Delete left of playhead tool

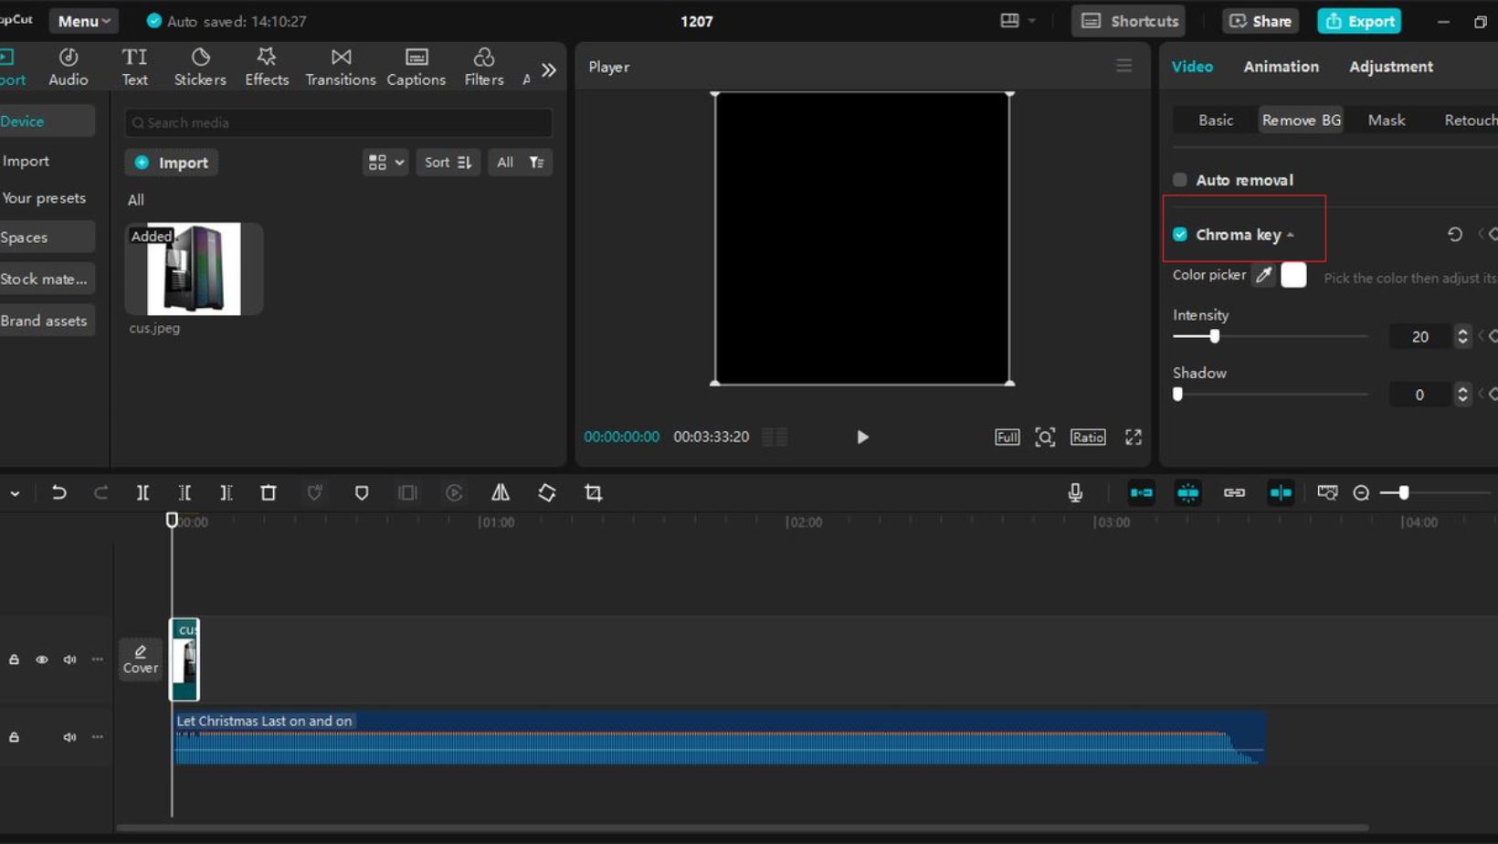coord(185,492)
